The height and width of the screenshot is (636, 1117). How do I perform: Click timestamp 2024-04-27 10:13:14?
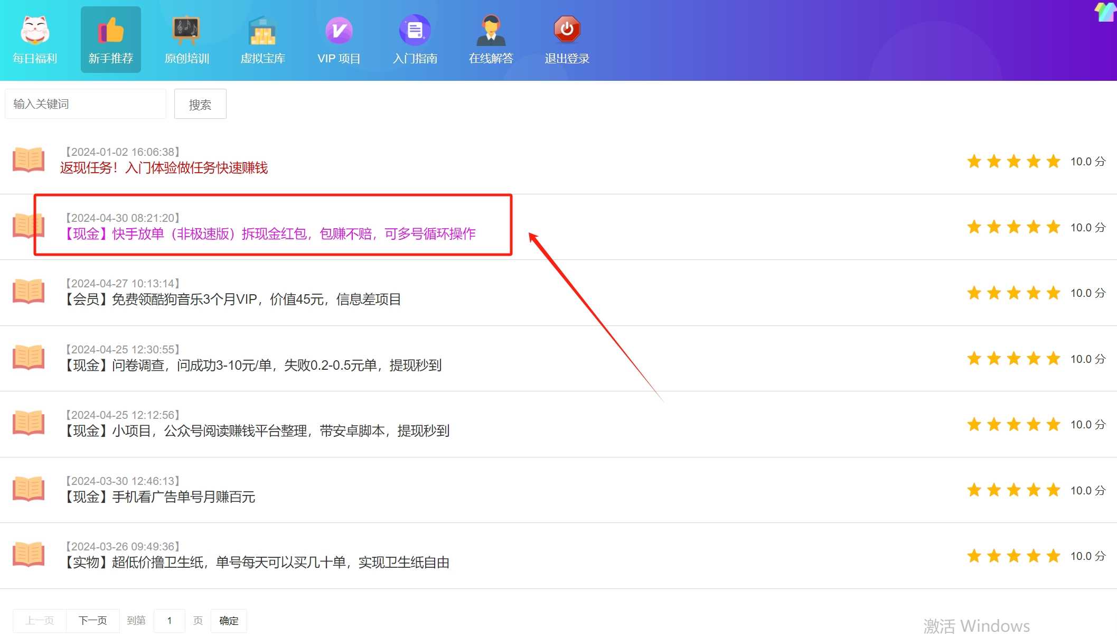(123, 284)
